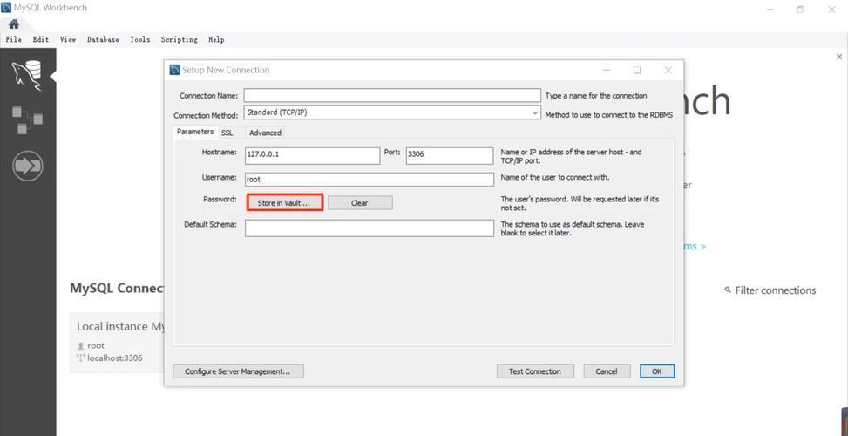848x436 pixels.
Task: Click the Setup New Connection dialog icon
Action: 174,70
